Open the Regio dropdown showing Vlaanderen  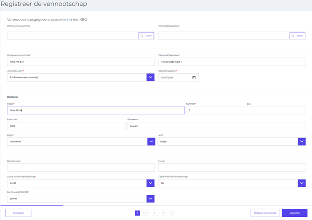coord(151,142)
